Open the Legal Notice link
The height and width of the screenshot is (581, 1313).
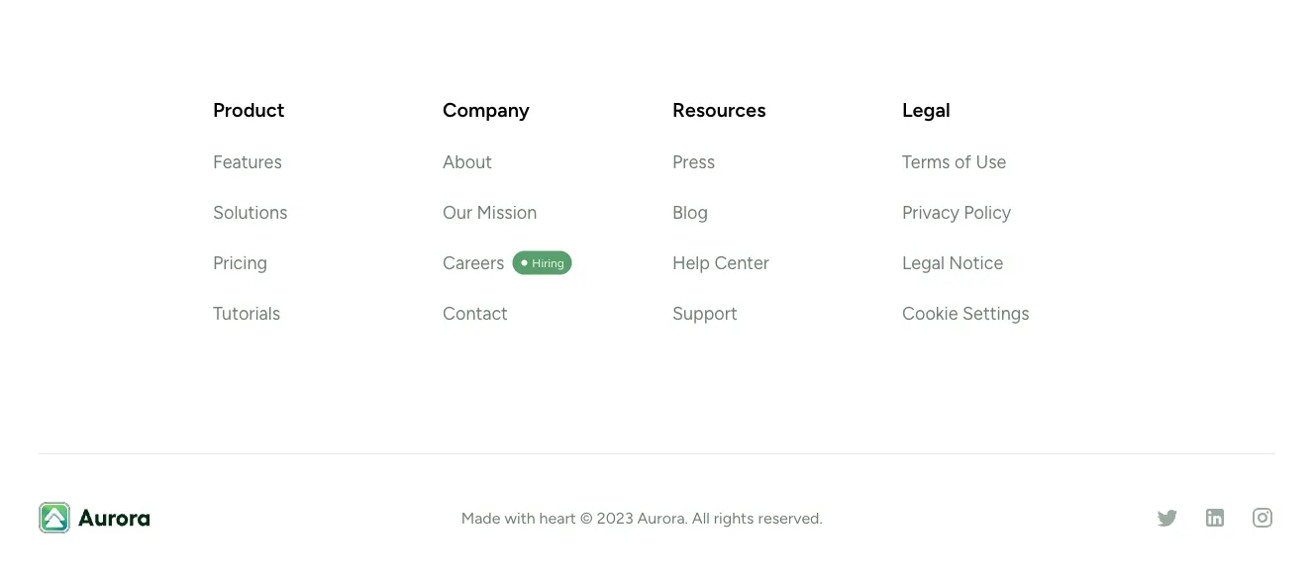point(953,263)
